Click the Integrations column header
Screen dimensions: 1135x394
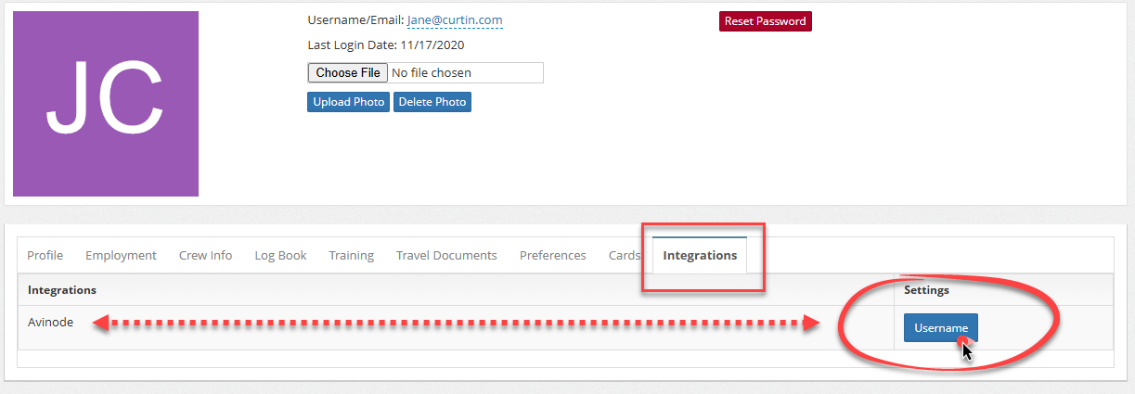[62, 290]
